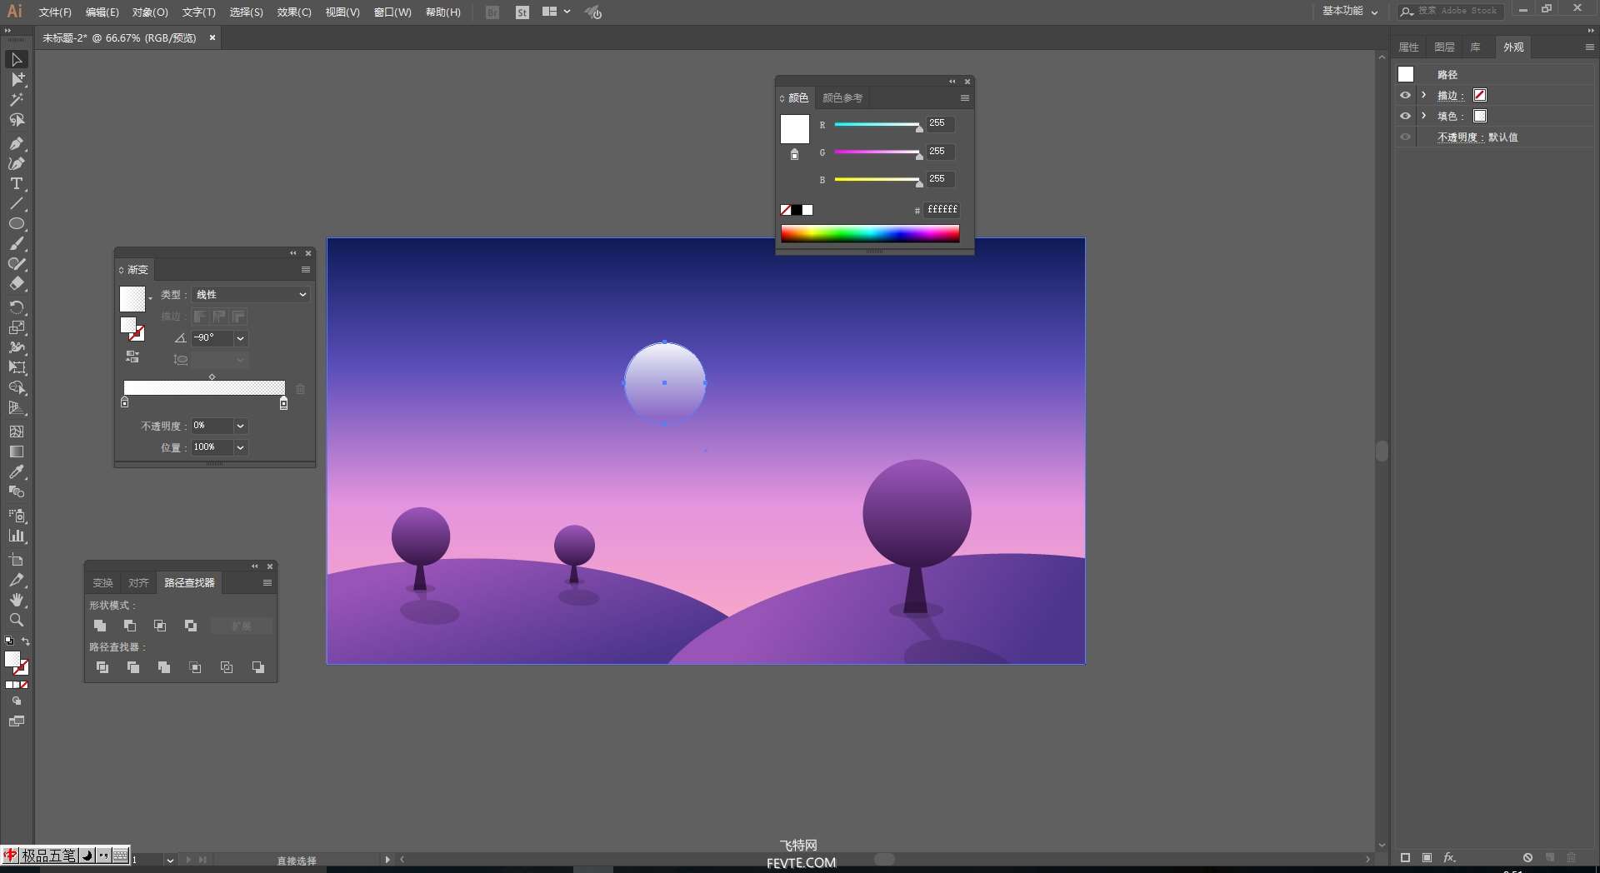
Task: Open 文件(F) menu
Action: coord(55,12)
